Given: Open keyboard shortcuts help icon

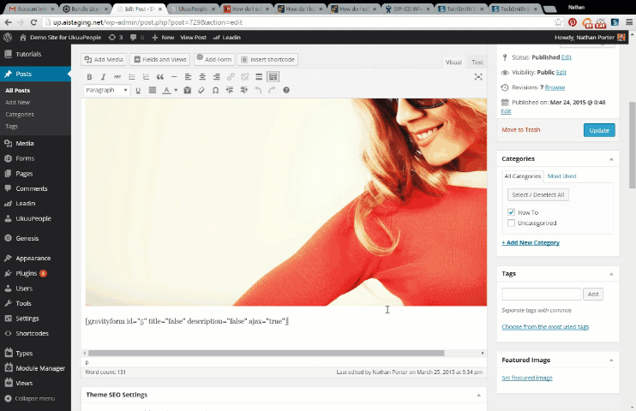Looking at the screenshot, I should click(286, 90).
